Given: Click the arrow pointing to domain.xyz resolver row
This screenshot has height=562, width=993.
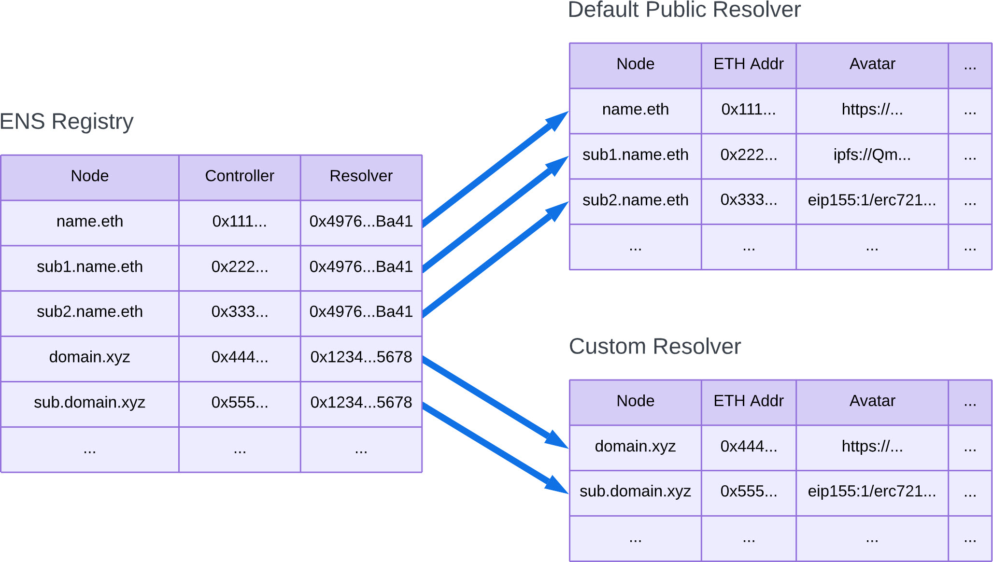Looking at the screenshot, I should pos(493,402).
